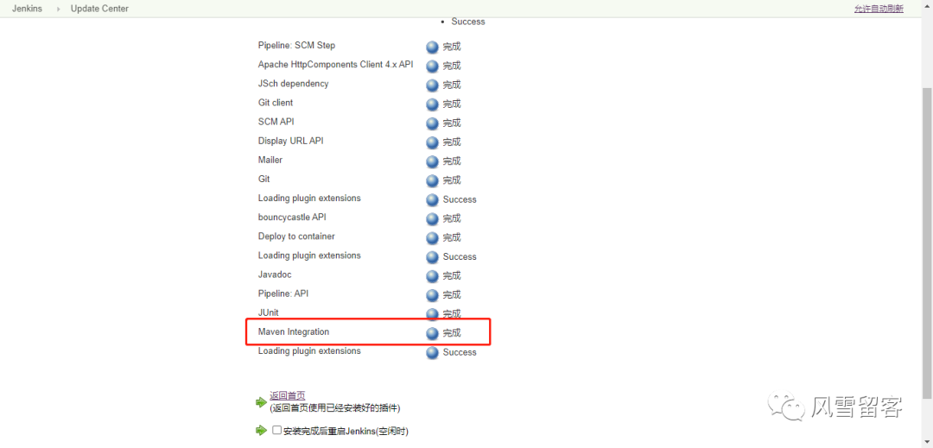The width and height of the screenshot is (933, 448).
Task: Click the Jenkins breadcrumb link
Action: pyautogui.click(x=27, y=9)
